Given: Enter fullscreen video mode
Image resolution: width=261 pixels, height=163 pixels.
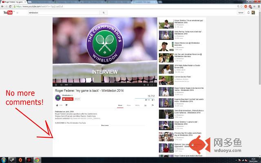Looking at the screenshot, I should [x=155, y=85].
